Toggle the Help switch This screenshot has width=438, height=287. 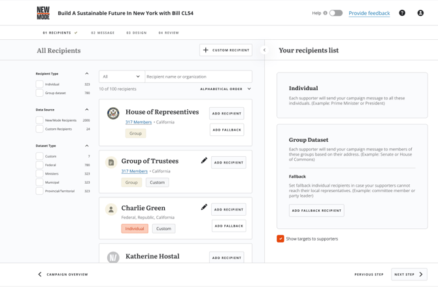pyautogui.click(x=335, y=13)
